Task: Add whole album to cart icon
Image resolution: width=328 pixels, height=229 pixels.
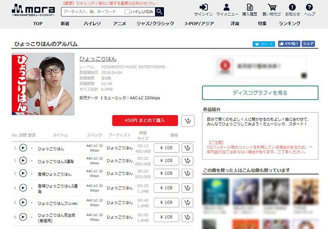Action: pos(188,121)
